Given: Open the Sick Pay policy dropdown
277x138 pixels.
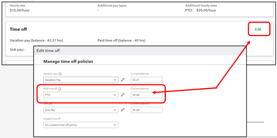Looking at the screenshot, I should click(80, 110).
